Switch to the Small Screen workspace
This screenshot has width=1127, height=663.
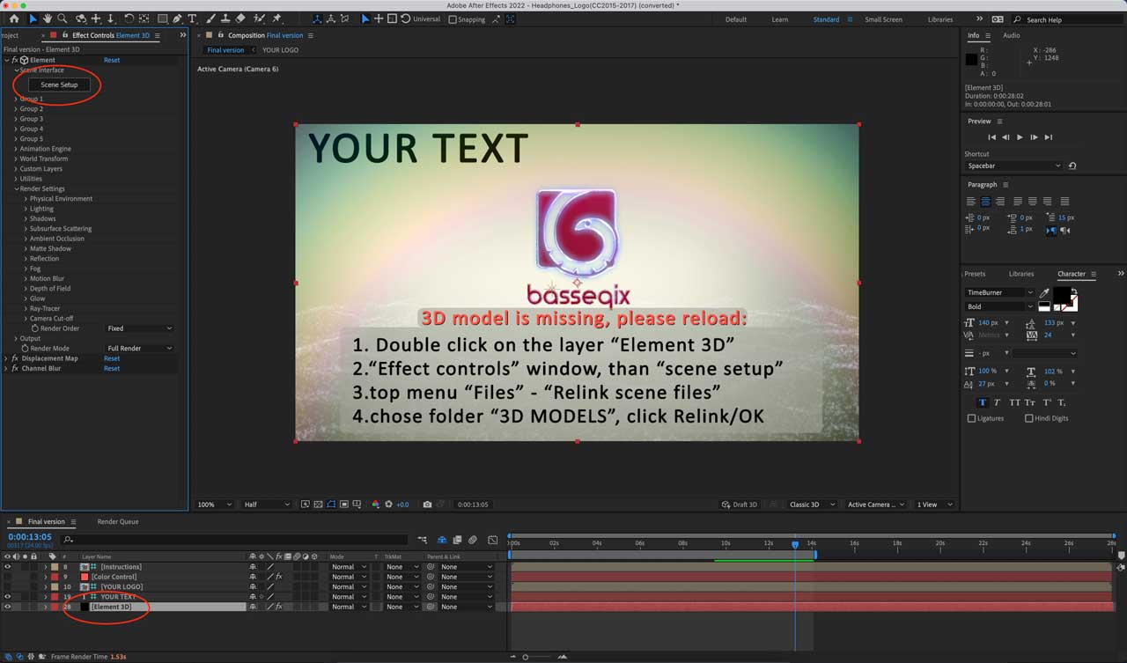(x=883, y=19)
